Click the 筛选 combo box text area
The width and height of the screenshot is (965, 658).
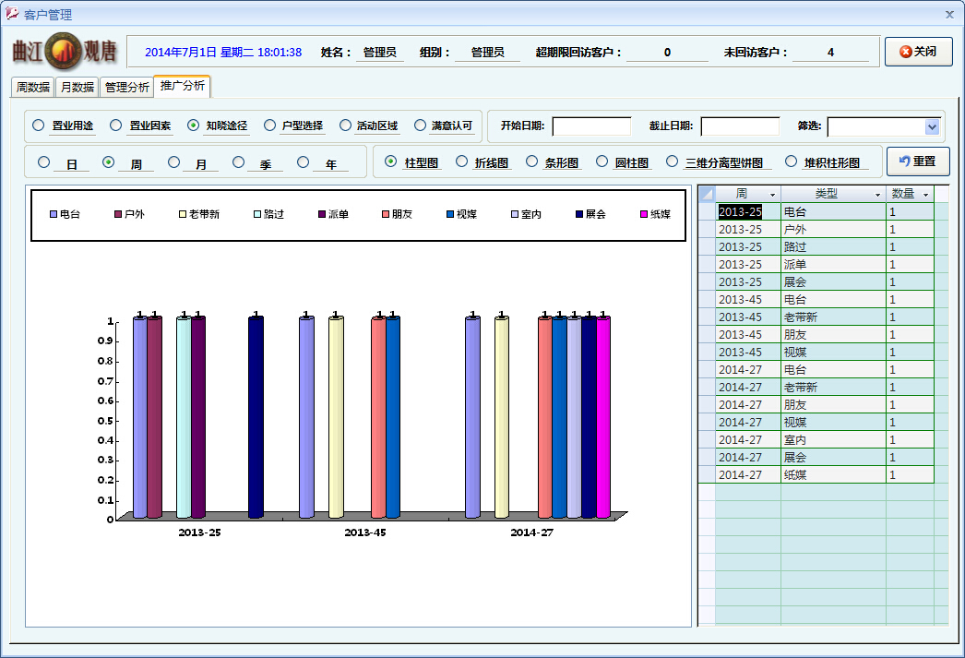click(876, 126)
